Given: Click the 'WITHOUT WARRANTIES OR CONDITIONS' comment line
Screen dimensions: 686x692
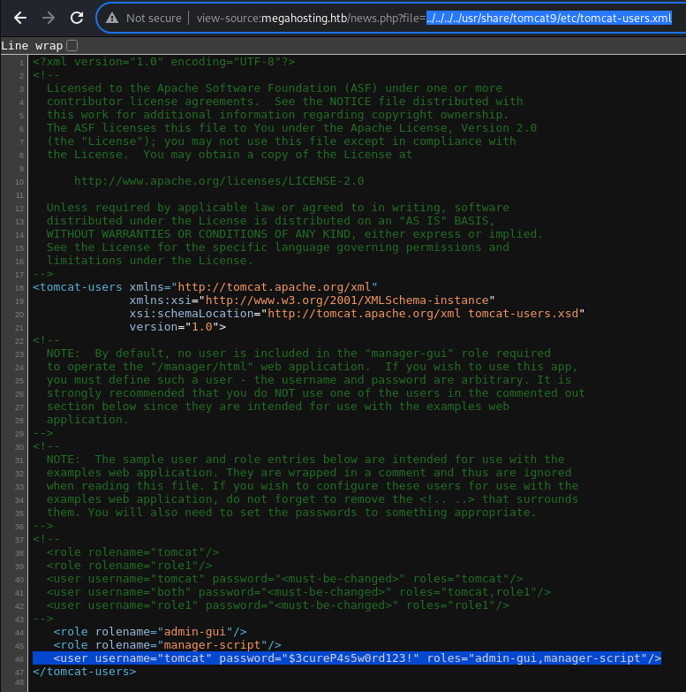Looking at the screenshot, I should tap(295, 234).
